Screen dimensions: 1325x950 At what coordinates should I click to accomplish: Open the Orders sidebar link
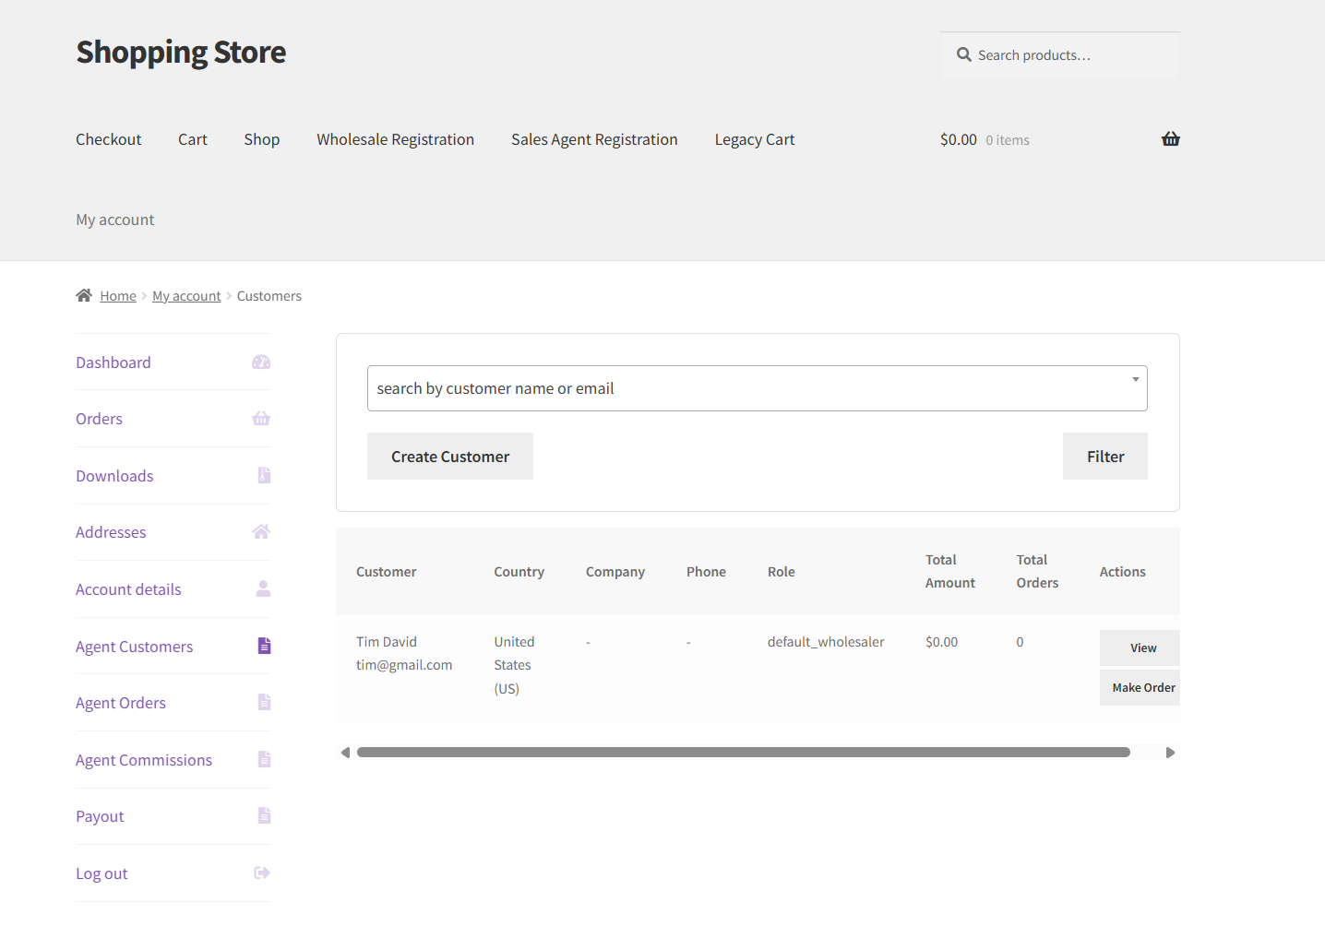point(99,419)
